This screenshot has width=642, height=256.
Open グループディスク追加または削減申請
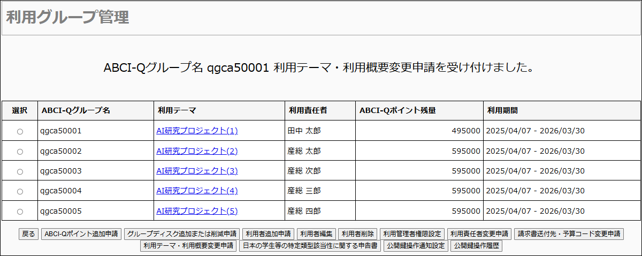click(182, 234)
